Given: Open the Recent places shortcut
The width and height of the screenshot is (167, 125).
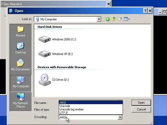Looking at the screenshot, I should (21, 32).
